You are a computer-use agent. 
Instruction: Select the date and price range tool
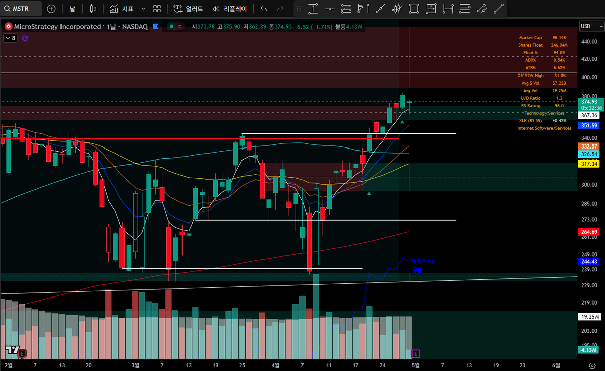click(x=431, y=8)
